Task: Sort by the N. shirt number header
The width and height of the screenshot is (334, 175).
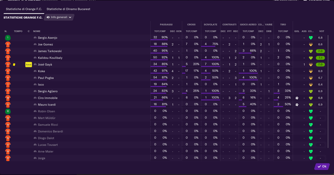Action: (x=6, y=31)
